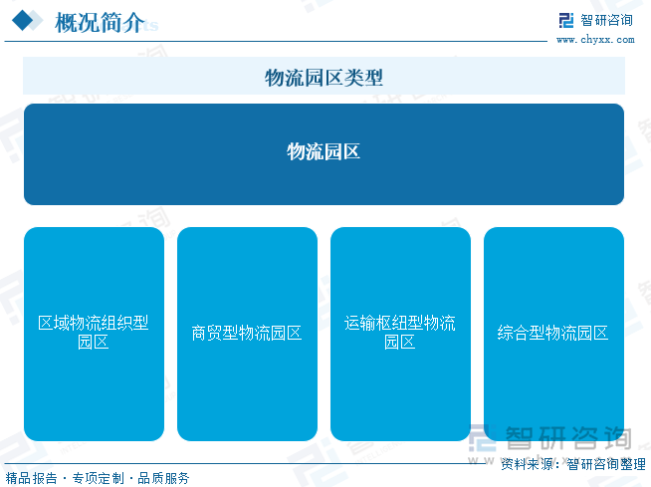Click the 资料来源：智研咨询整理 text
This screenshot has height=487, width=651.
[573, 464]
